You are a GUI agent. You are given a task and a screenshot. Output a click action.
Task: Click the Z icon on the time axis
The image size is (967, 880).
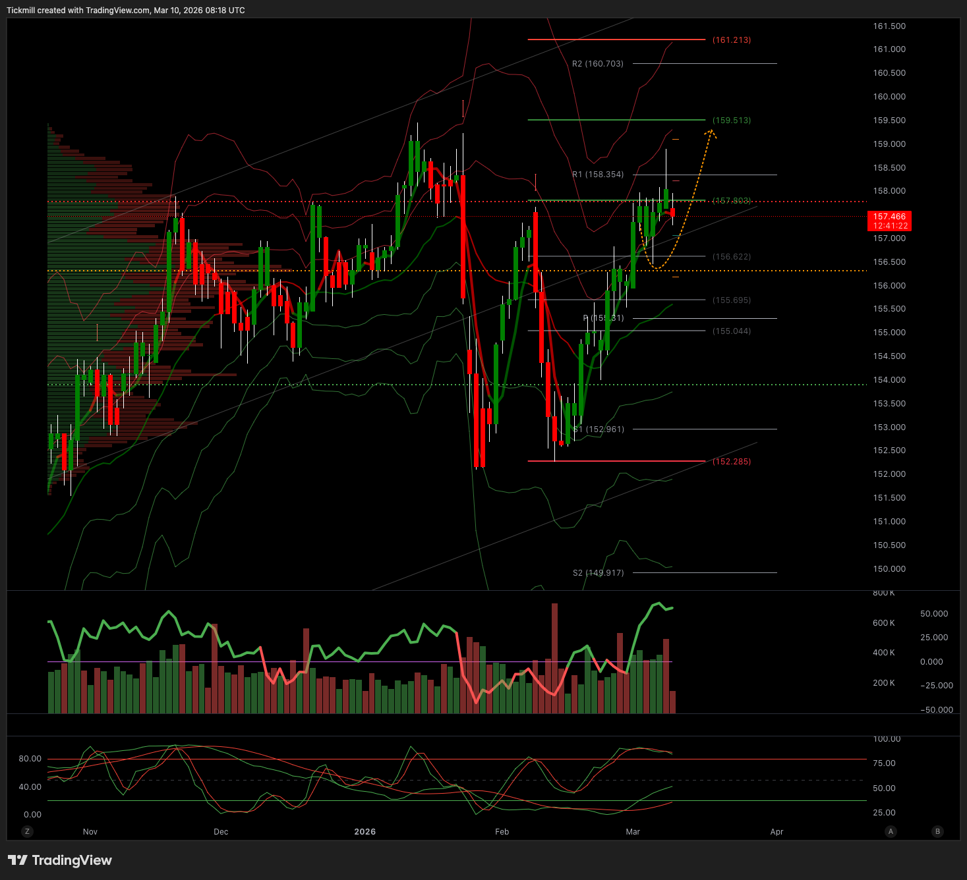(x=27, y=831)
